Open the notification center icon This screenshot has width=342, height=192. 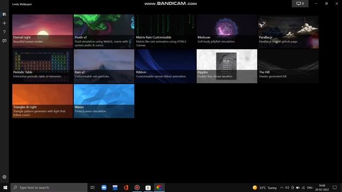(x=335, y=187)
